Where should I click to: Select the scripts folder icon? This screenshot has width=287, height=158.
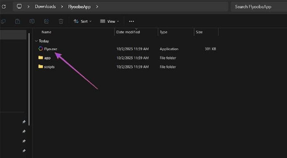[41, 67]
